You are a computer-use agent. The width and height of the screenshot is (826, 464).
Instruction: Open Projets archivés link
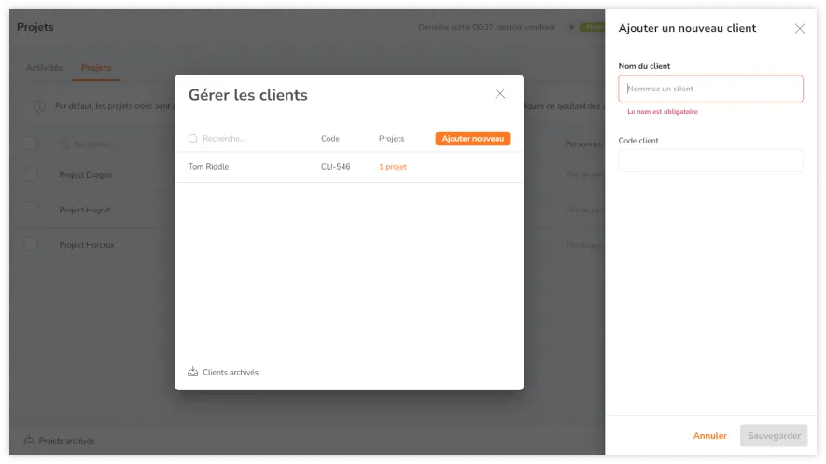pyautogui.click(x=66, y=441)
